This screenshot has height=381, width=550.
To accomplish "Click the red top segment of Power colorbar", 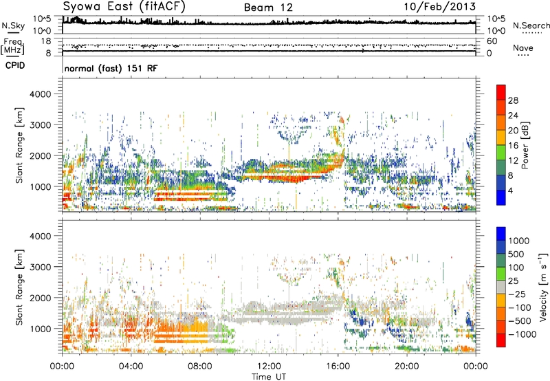I will 501,92.
